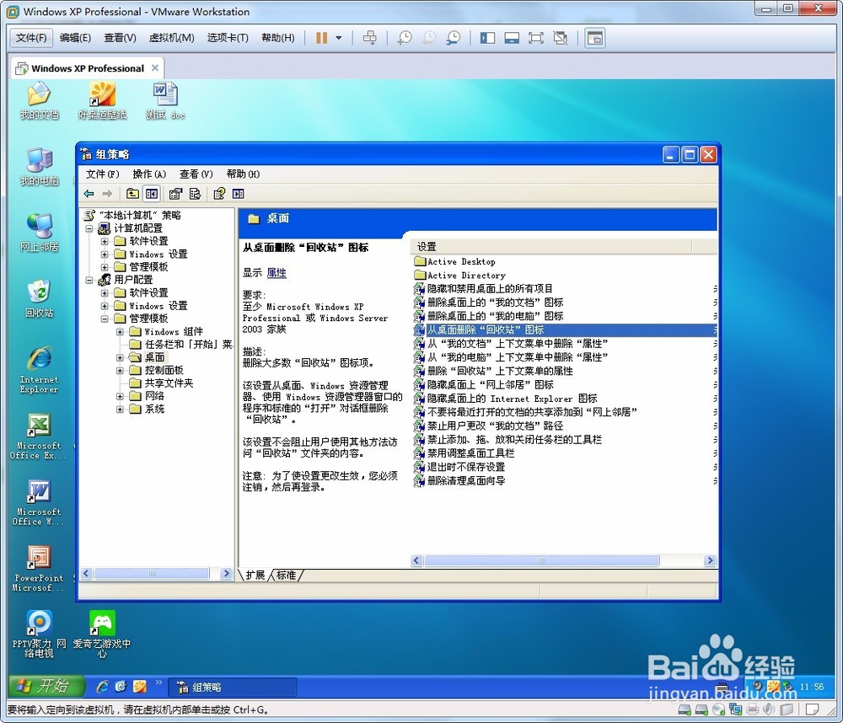The image size is (843, 723).
Task: Click VMware thumbnail bar icon
Action: (x=512, y=38)
